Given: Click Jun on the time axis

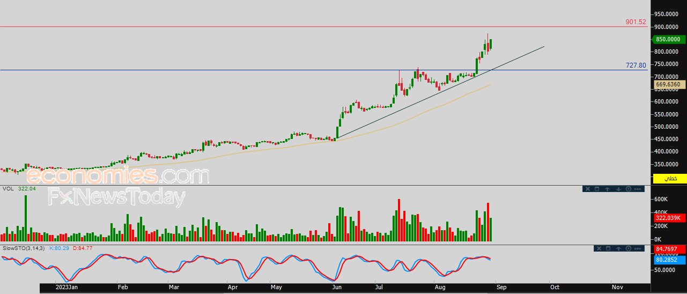Looking at the screenshot, I should pos(337,287).
